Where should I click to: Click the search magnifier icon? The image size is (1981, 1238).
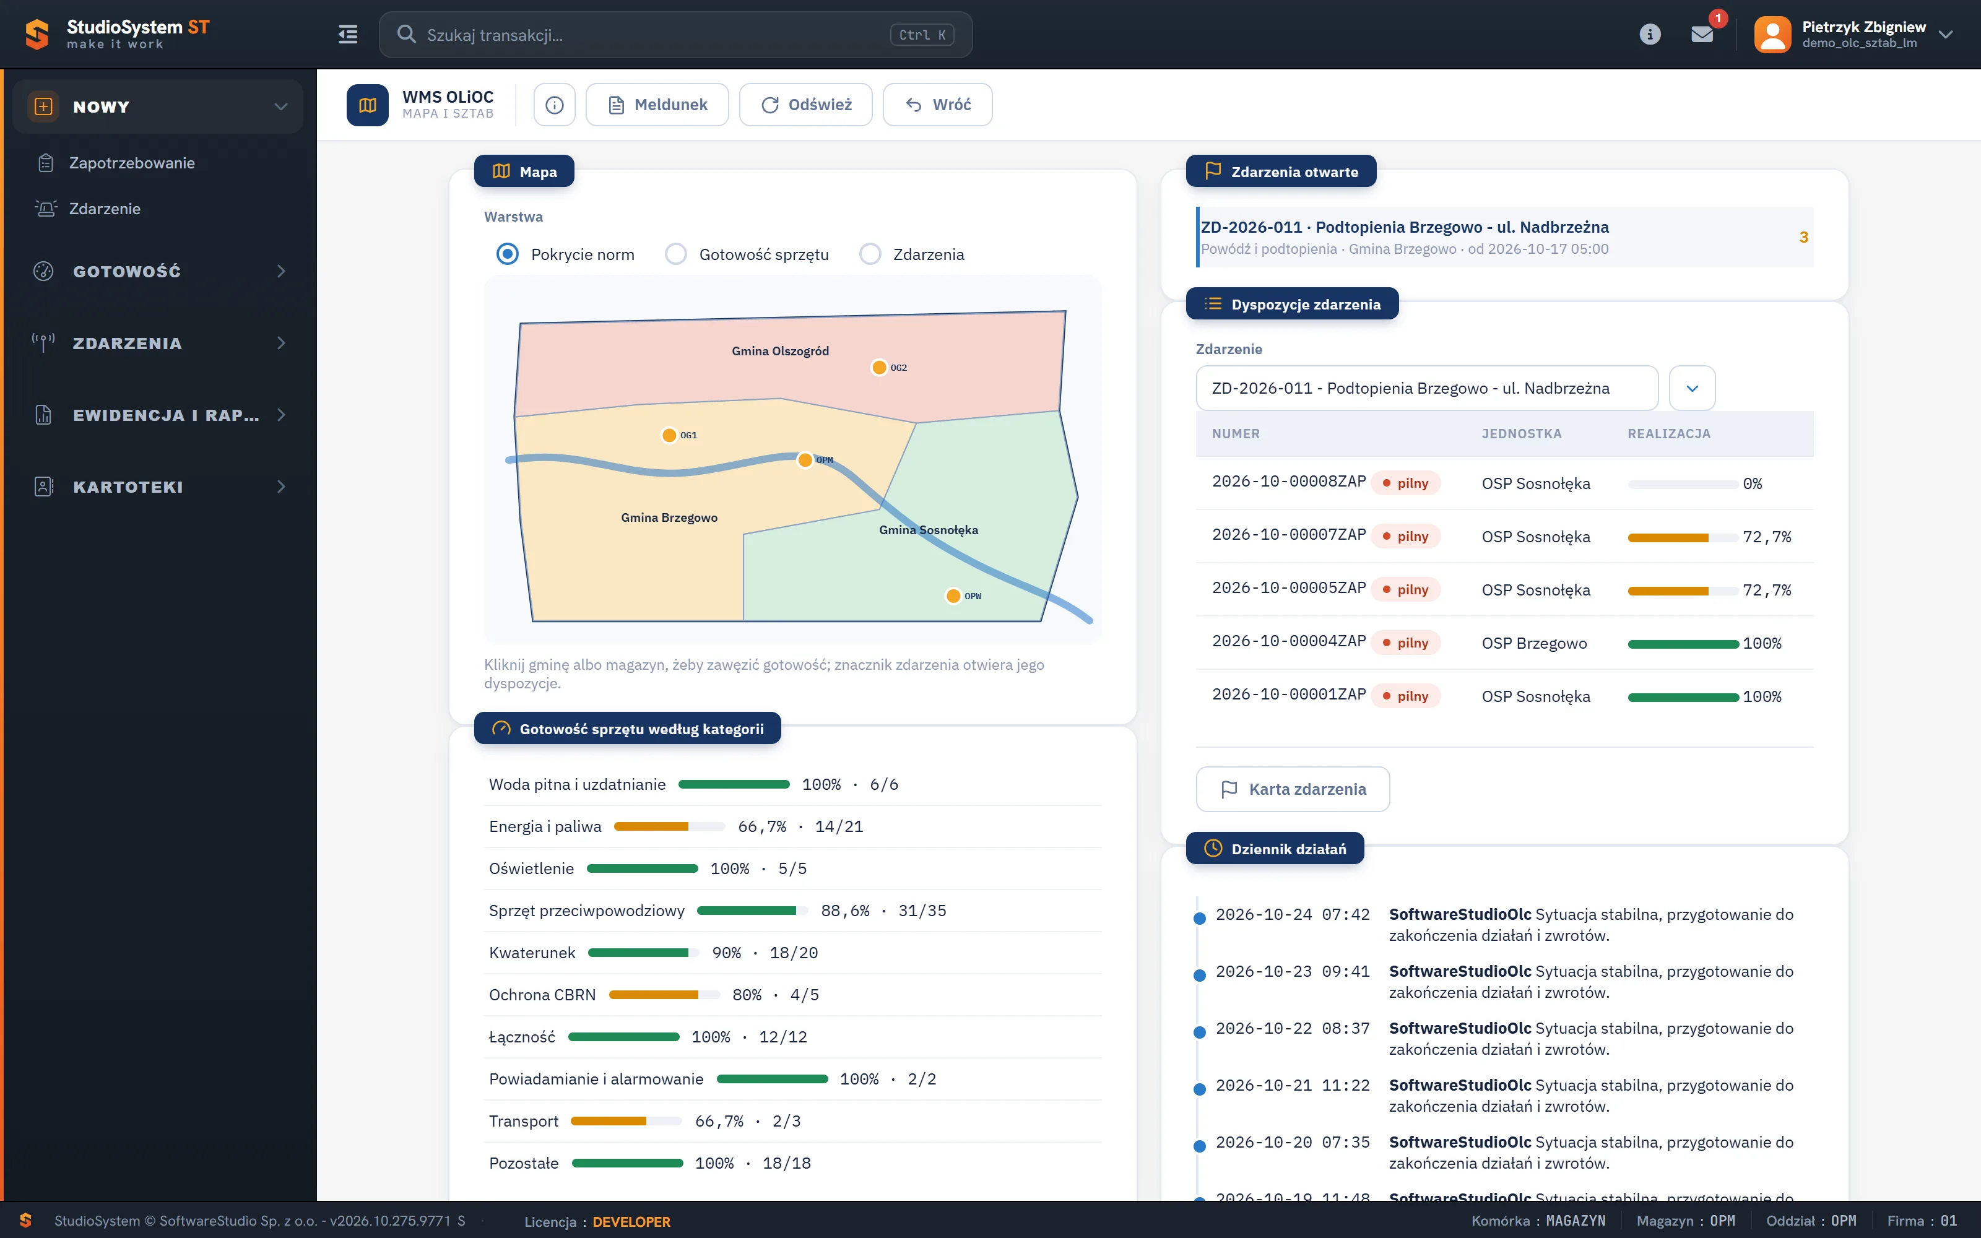click(x=406, y=35)
